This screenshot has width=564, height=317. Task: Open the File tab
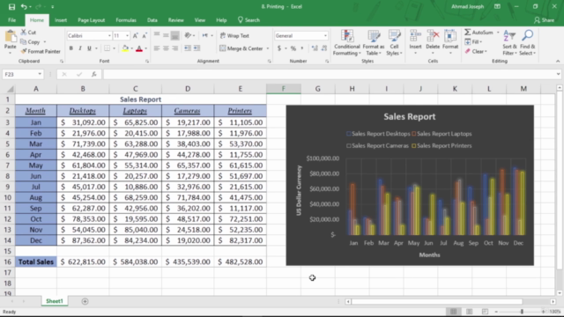(x=11, y=20)
